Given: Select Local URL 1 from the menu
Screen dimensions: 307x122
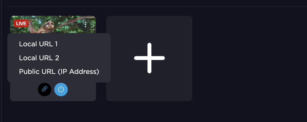Looking at the screenshot, I should pyautogui.click(x=38, y=44).
